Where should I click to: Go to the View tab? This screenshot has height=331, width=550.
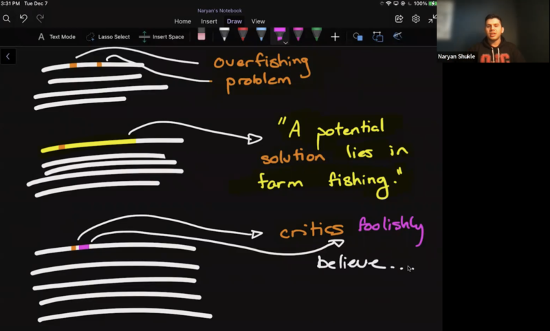258,21
